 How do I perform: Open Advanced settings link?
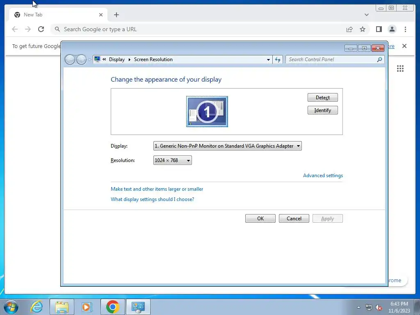(323, 176)
